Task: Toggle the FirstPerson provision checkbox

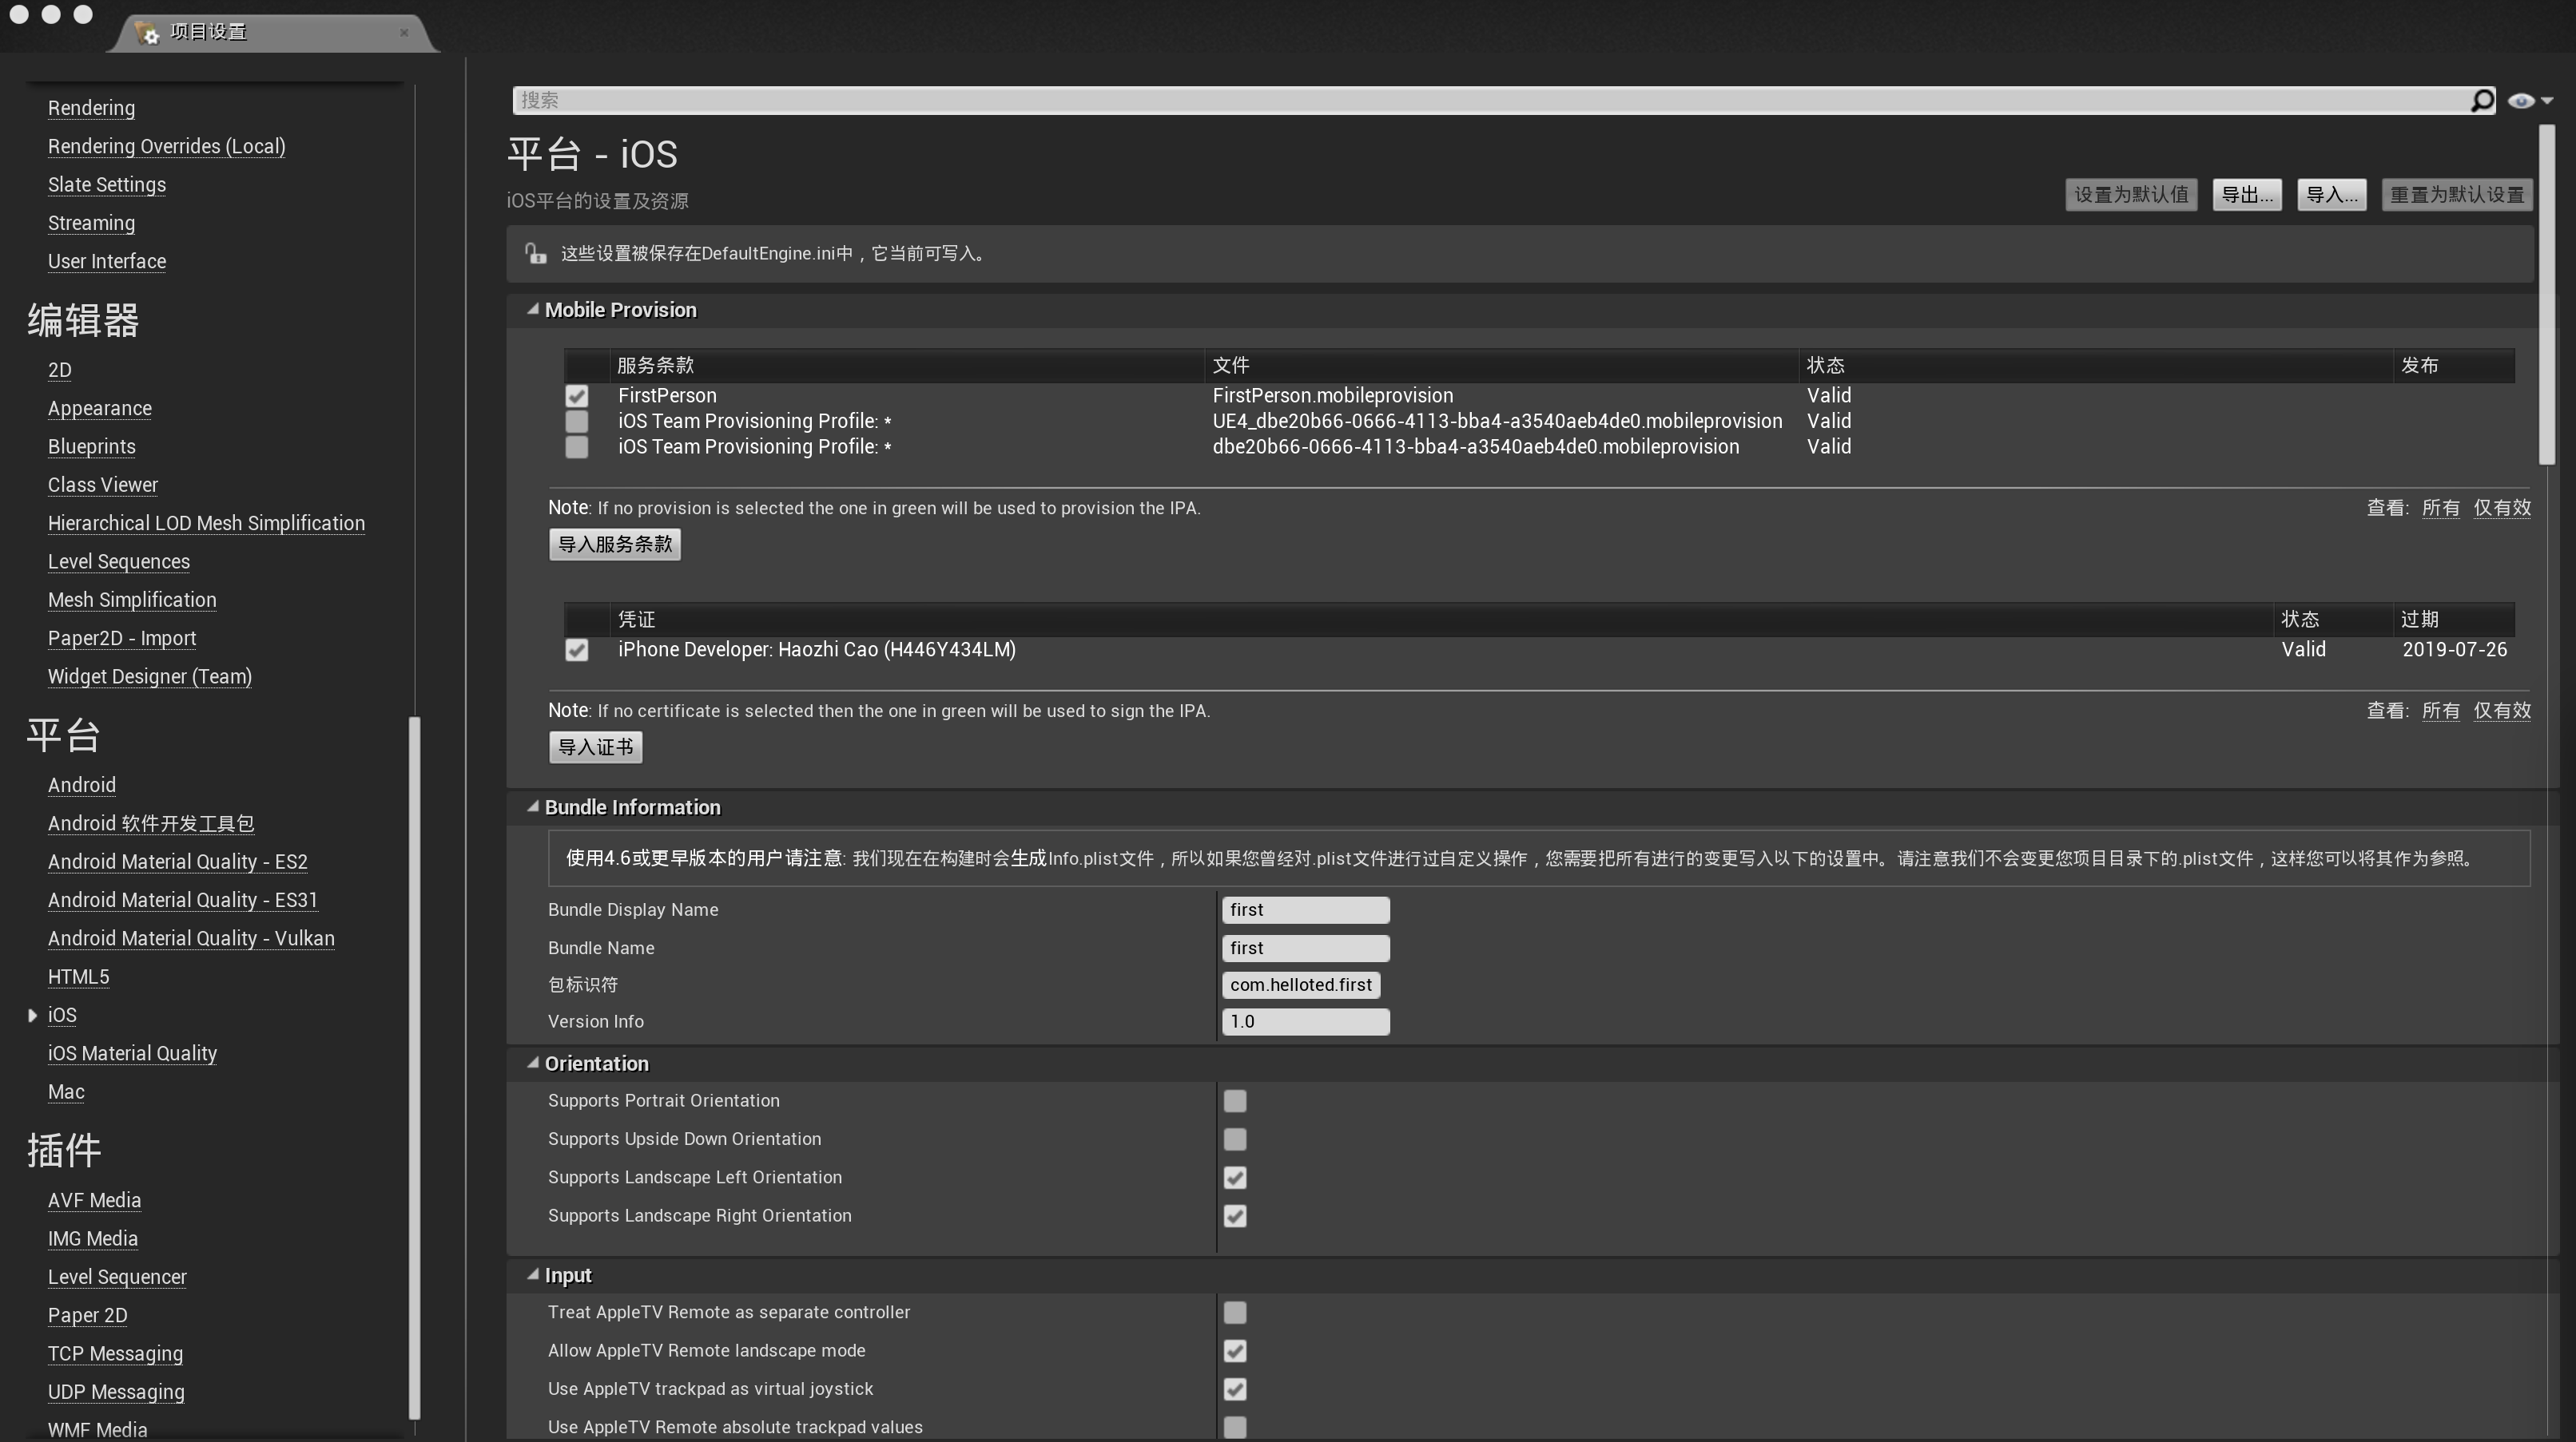Action: pos(576,396)
